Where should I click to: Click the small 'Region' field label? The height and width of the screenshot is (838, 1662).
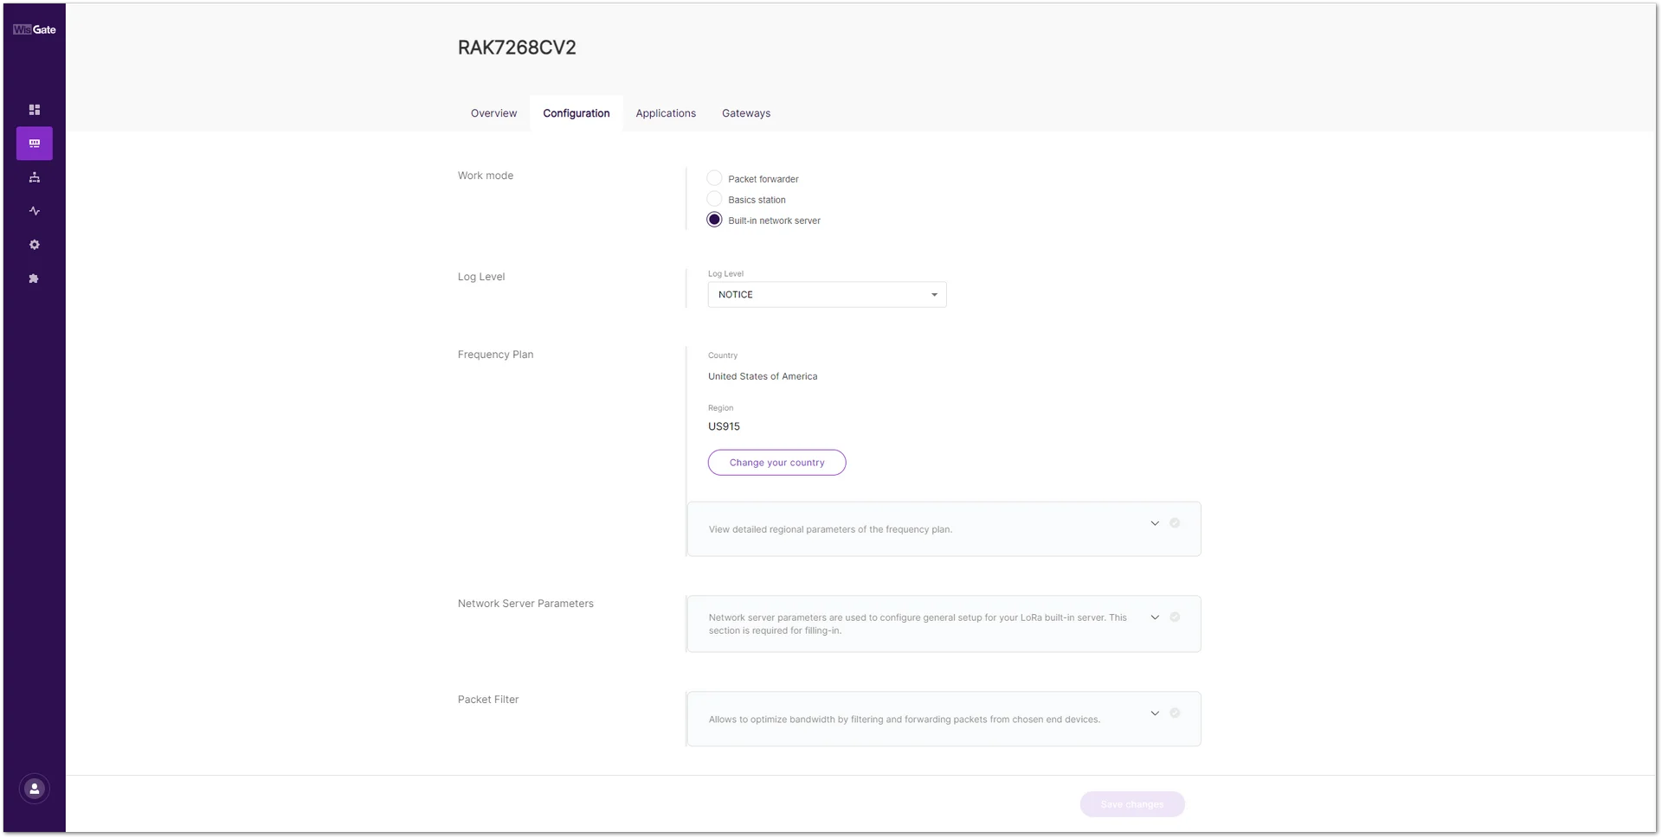[x=720, y=408]
